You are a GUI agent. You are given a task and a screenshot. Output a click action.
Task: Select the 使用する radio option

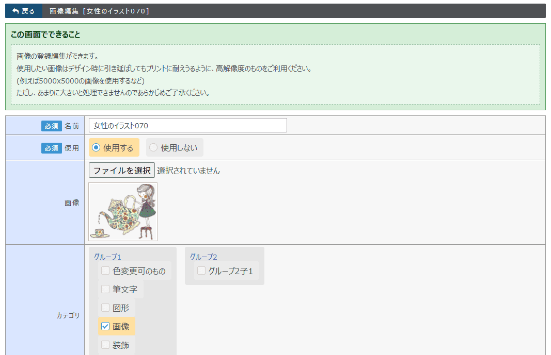[x=96, y=147]
